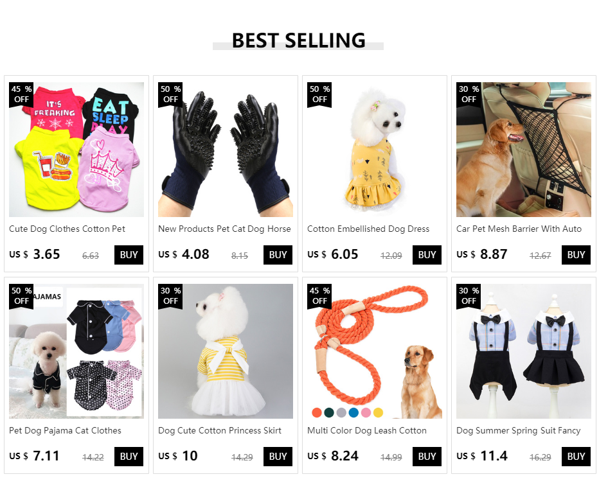Select the pink leash color dot

point(366,412)
